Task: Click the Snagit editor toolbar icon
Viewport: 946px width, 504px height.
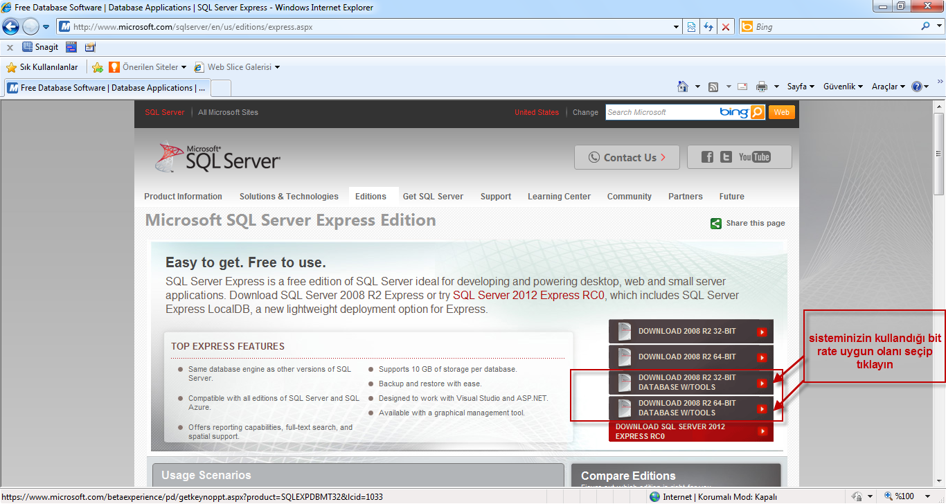Action: coord(90,47)
